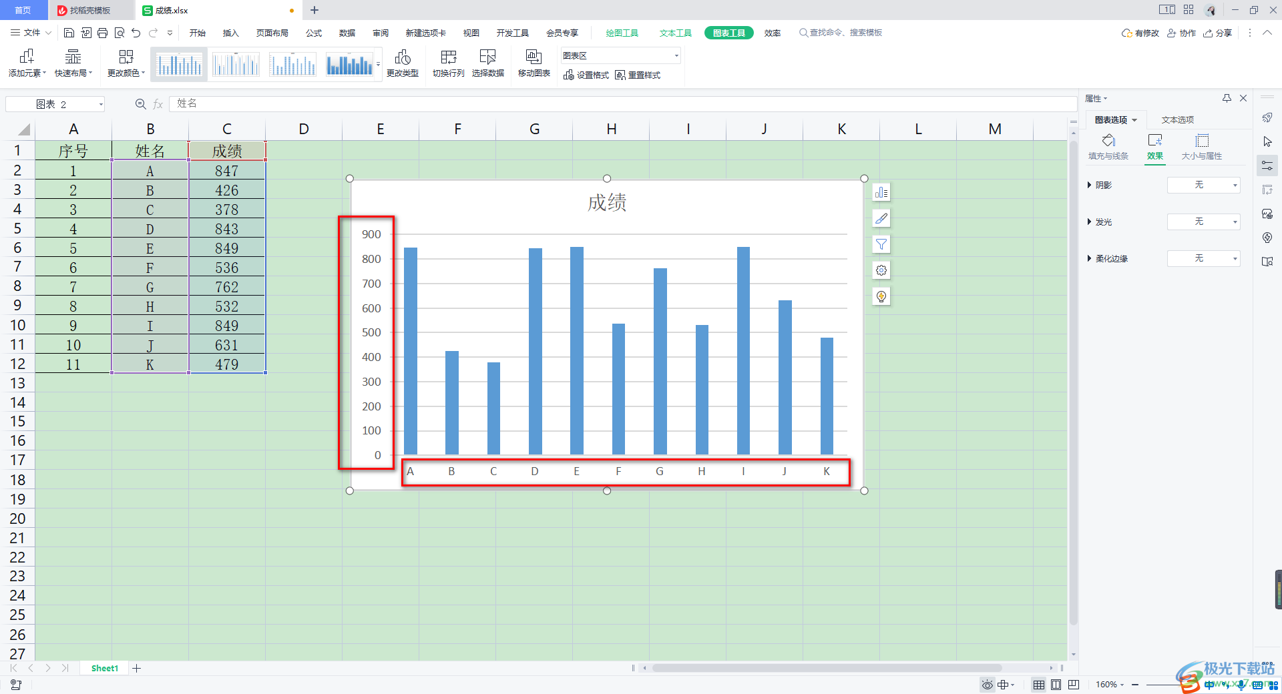Open the 数据 (Data) ribbon tab

pyautogui.click(x=347, y=33)
